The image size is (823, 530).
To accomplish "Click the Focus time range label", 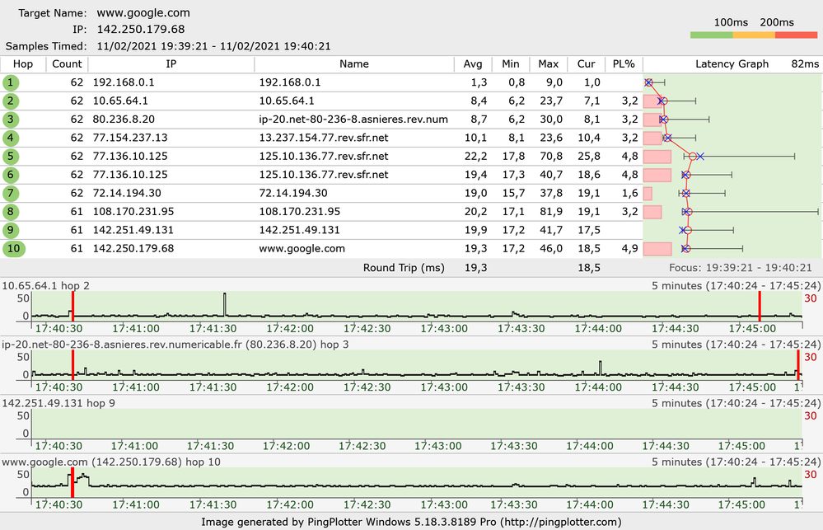I will click(x=739, y=268).
